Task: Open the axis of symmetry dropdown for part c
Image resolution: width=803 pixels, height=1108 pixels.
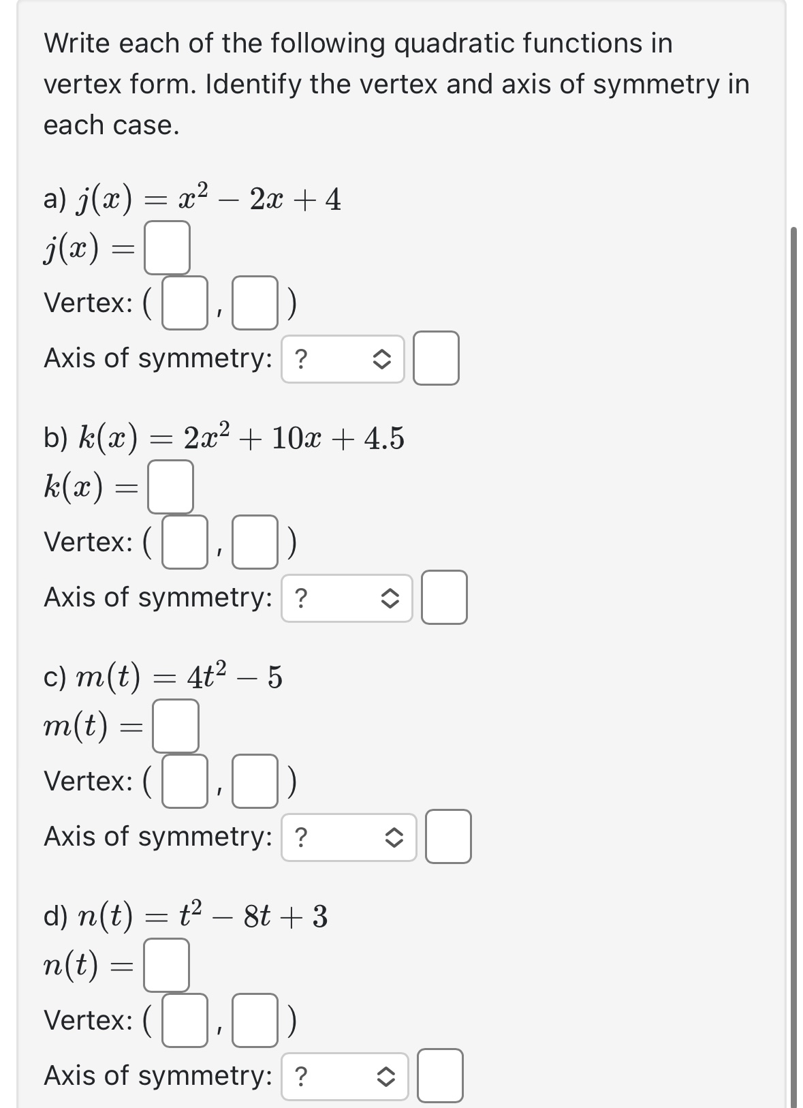Action: 347,837
